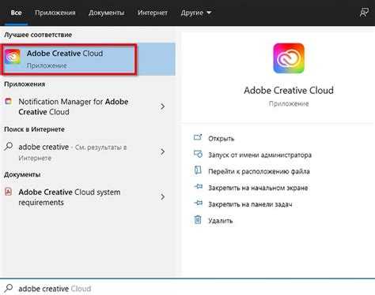
Task: Click the pin to Start icon
Action: point(198,187)
